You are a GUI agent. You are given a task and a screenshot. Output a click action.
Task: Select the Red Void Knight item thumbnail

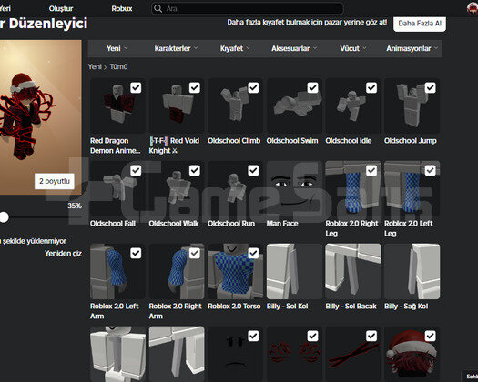pyautogui.click(x=177, y=106)
